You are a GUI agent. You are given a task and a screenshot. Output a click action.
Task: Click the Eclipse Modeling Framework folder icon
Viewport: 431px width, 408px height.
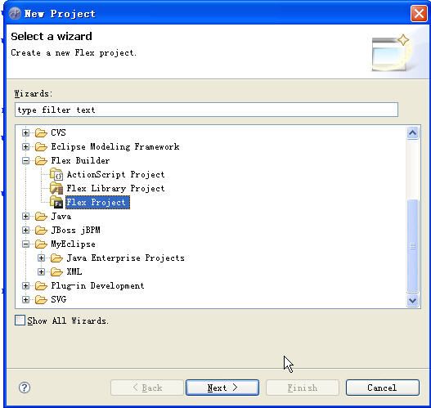click(41, 146)
